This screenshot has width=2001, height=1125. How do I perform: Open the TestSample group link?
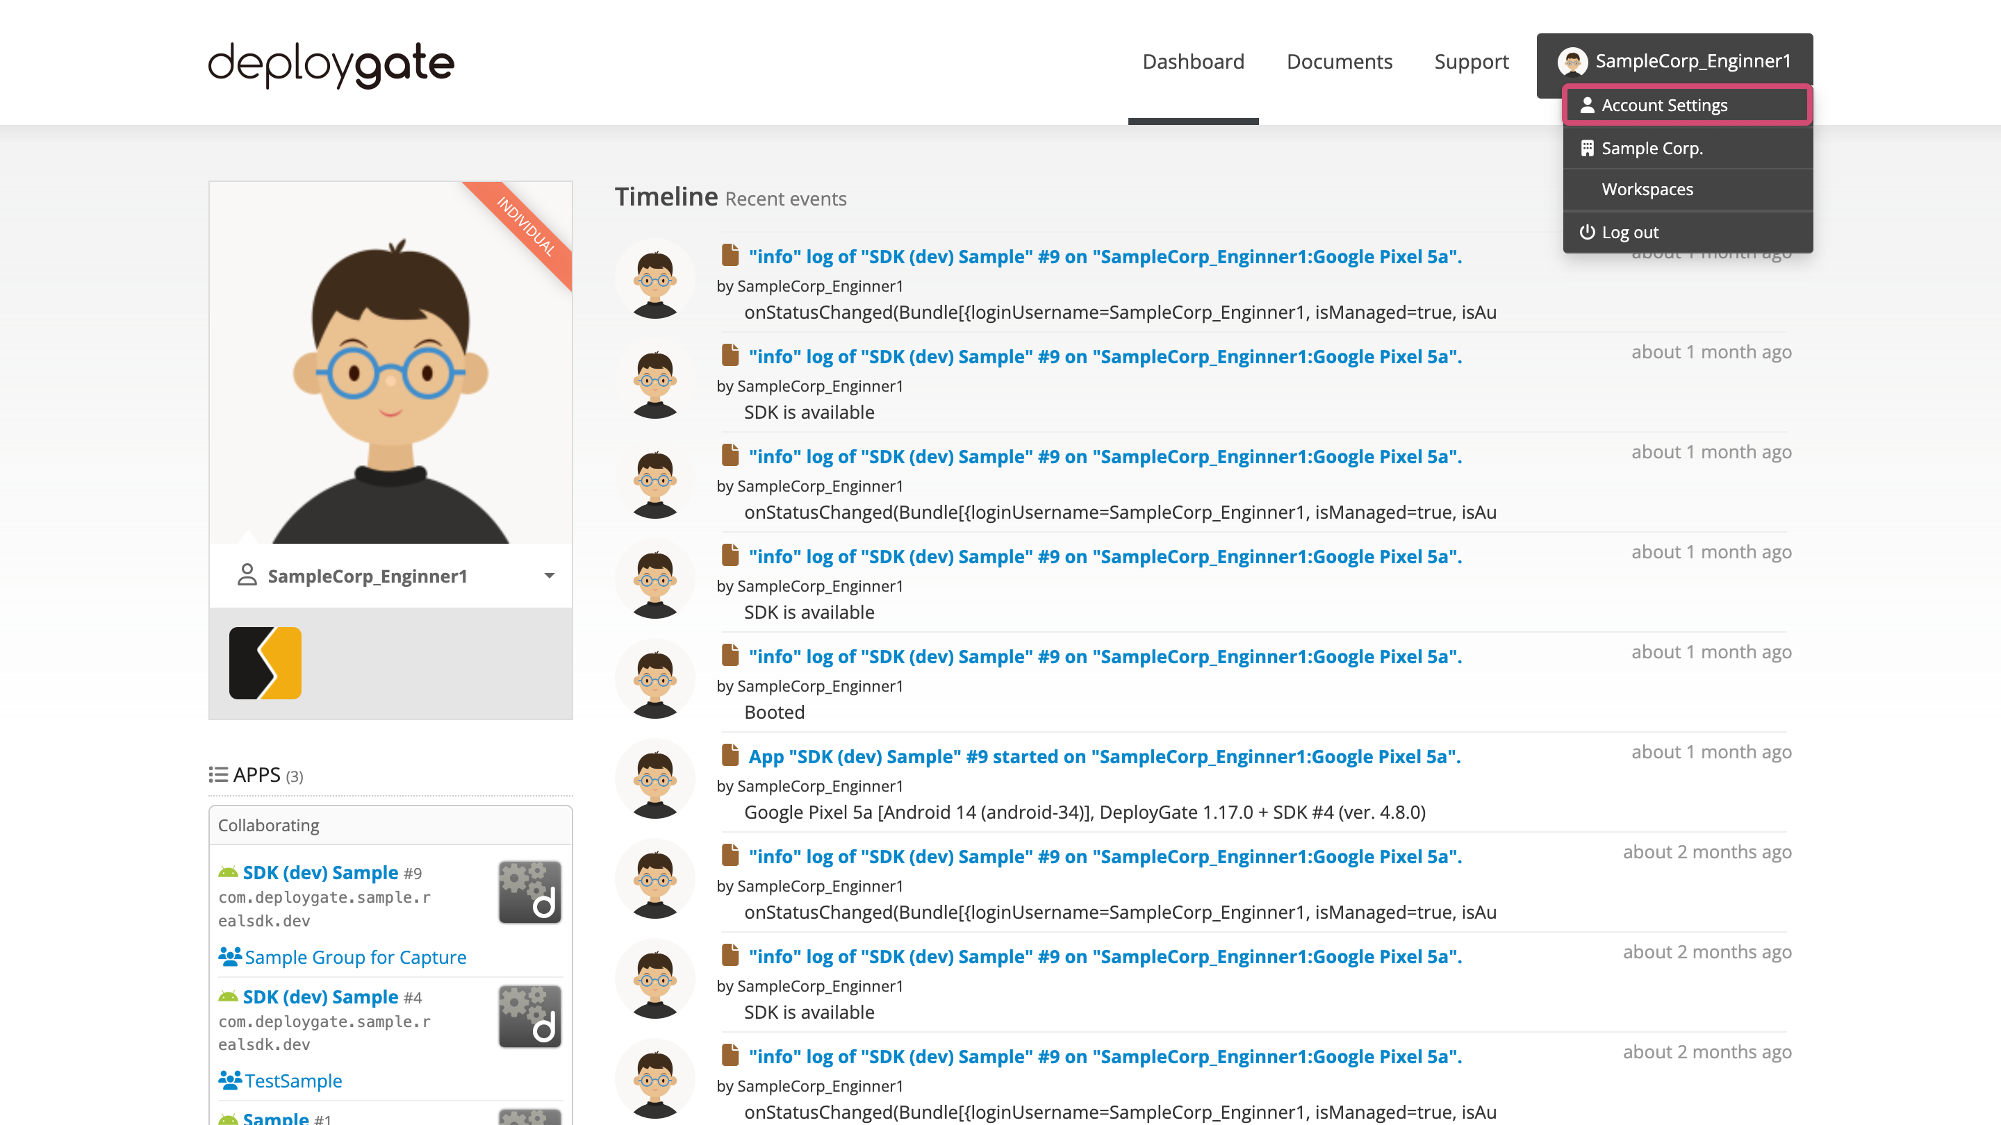pos(293,1080)
